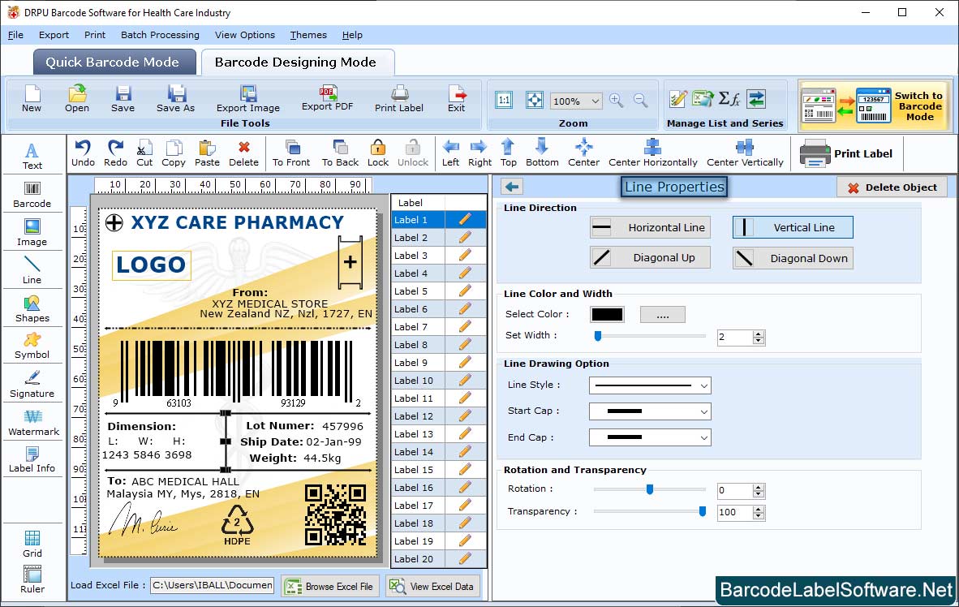Image resolution: width=959 pixels, height=607 pixels.
Task: Open Excel import icon in Manage List
Action: pyautogui.click(x=703, y=98)
